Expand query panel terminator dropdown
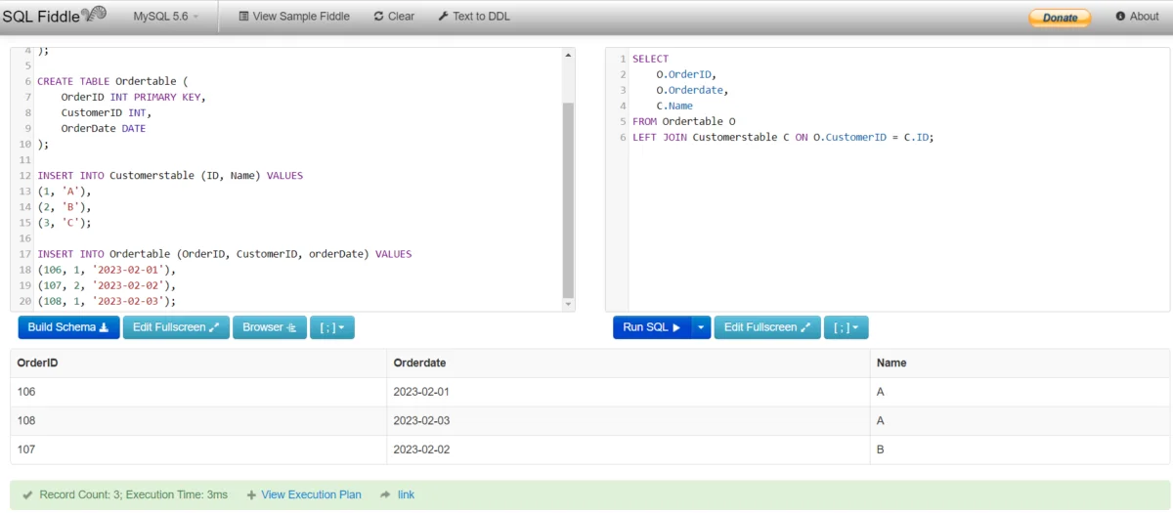1173x513 pixels. pos(847,327)
